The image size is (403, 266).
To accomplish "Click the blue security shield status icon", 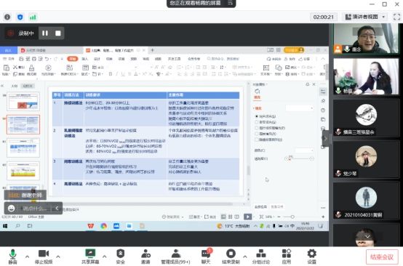I will [x=20, y=17].
